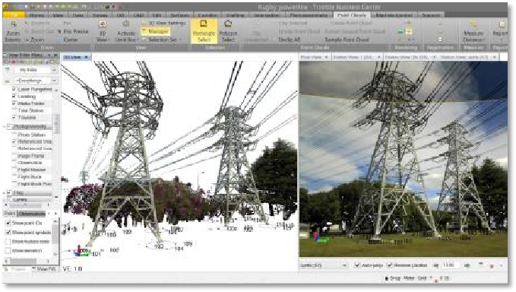
Task: Open the Measure Distance tool
Action: (x=473, y=31)
